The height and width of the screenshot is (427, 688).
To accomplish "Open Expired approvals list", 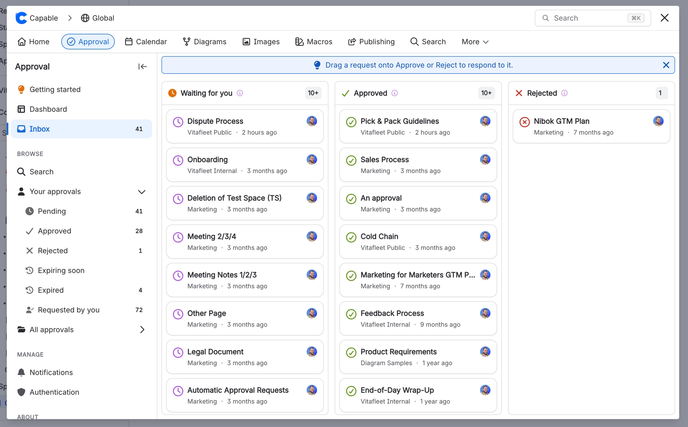I will tap(82, 290).
